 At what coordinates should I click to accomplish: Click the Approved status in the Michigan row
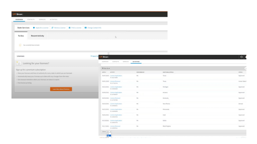241,87
